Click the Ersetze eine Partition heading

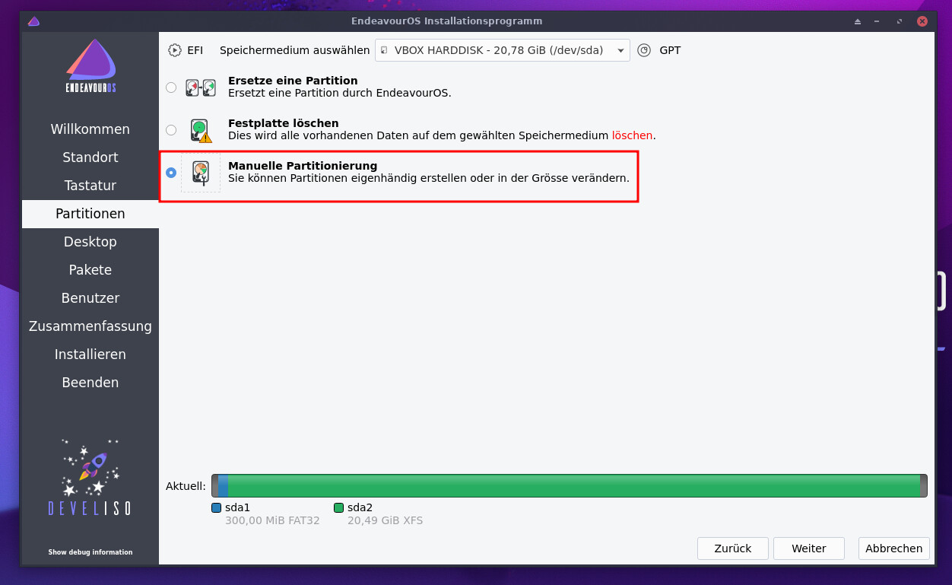coord(293,81)
